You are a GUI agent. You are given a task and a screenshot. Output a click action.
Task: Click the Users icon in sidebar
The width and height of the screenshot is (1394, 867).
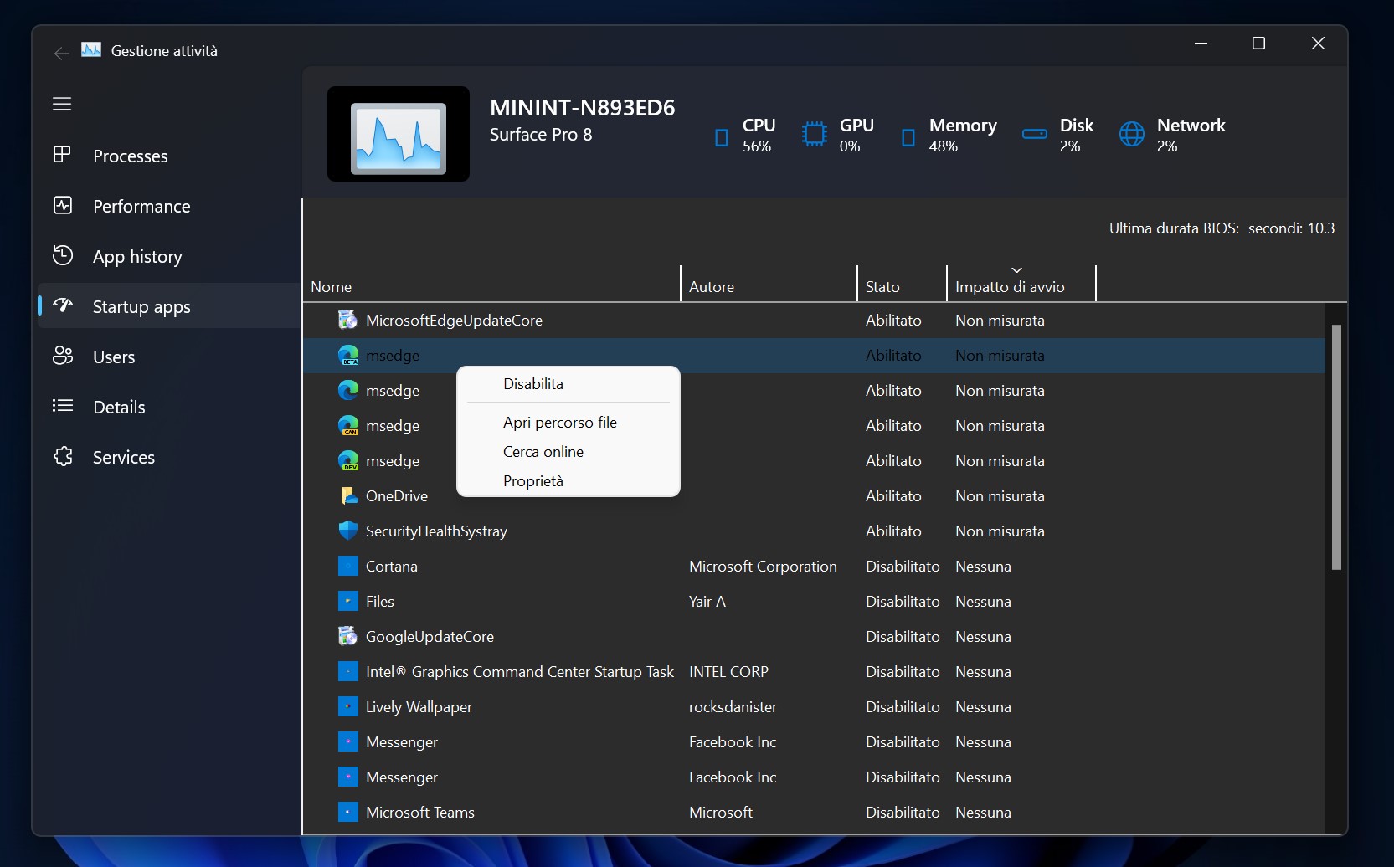click(x=62, y=357)
